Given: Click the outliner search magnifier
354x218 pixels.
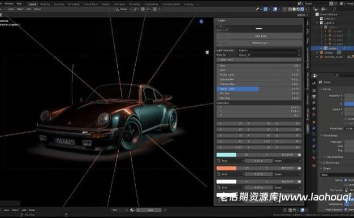Looking at the screenshot, I should click(334, 9).
